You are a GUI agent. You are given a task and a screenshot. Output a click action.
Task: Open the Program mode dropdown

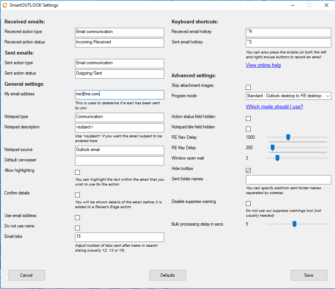tap(289, 96)
